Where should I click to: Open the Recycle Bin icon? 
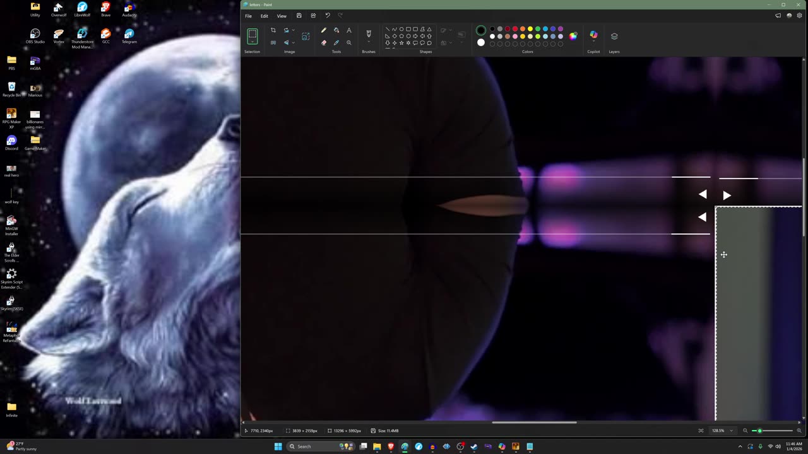pyautogui.click(x=11, y=89)
